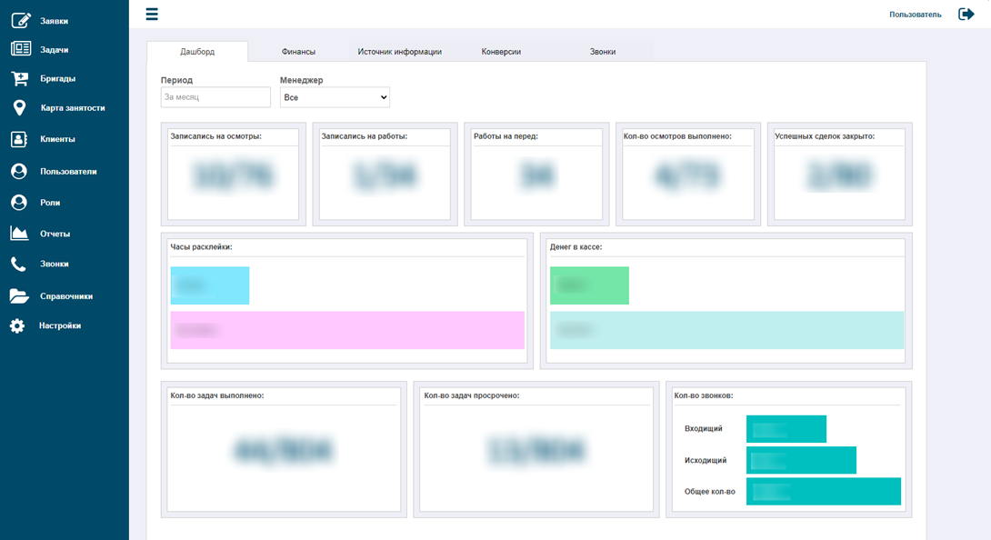Open Настройки sidebar item

60,325
